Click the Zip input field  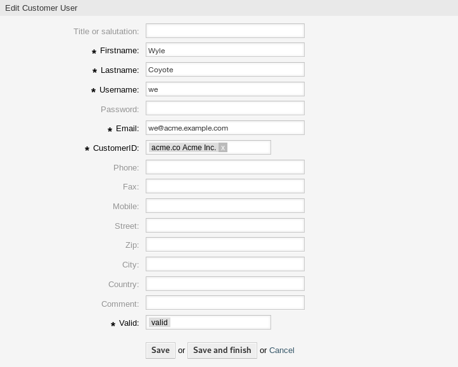226,245
